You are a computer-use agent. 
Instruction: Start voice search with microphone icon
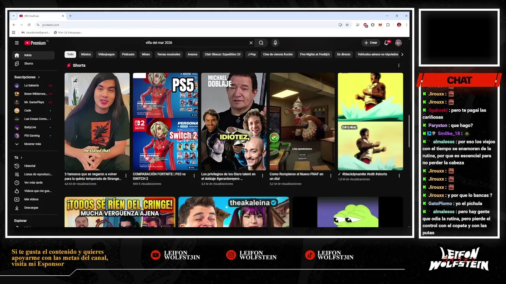point(275,43)
